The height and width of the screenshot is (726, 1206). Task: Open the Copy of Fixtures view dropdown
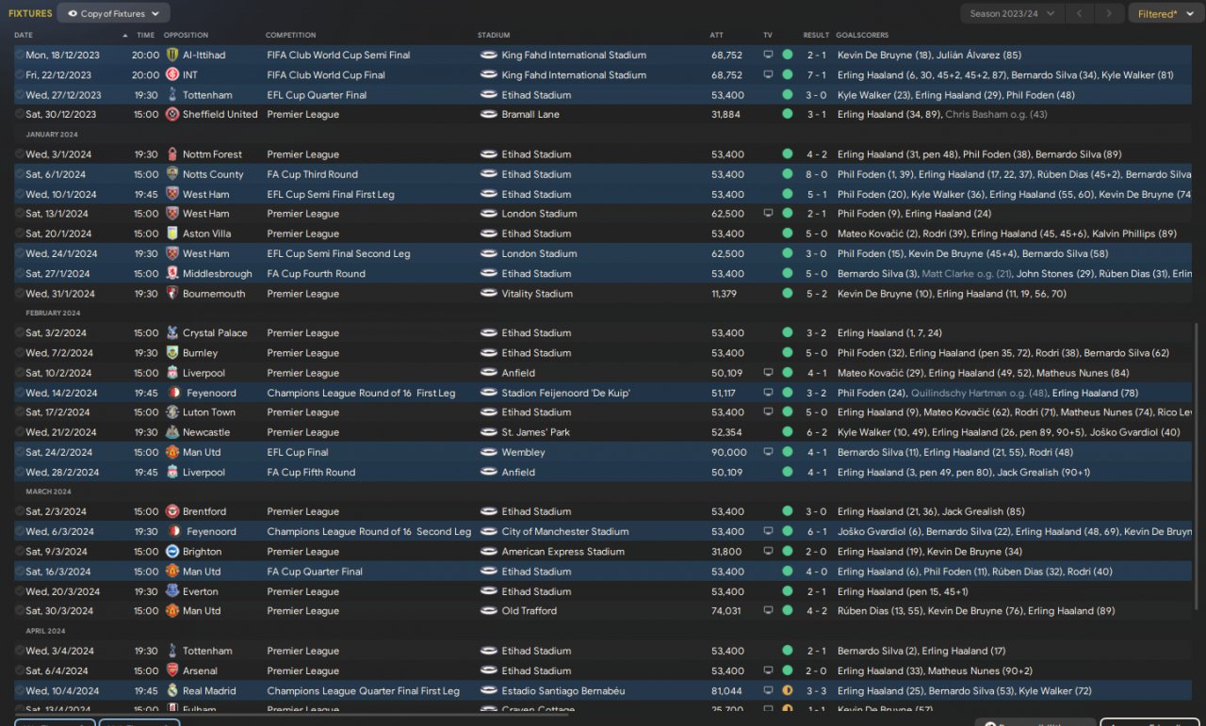click(114, 14)
